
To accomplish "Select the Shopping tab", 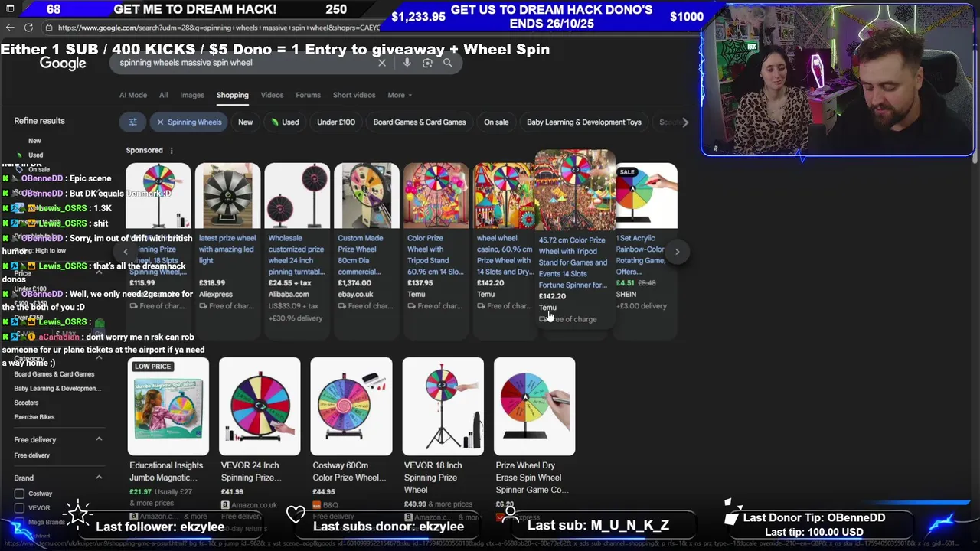I will click(x=233, y=95).
